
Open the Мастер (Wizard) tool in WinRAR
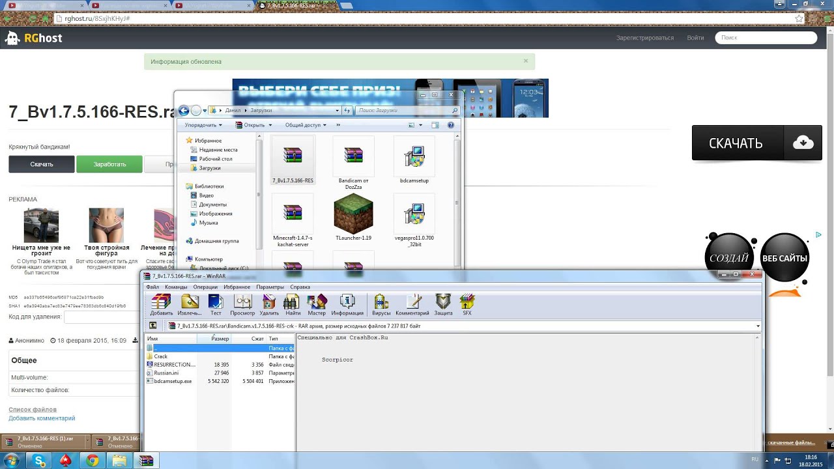pyautogui.click(x=317, y=305)
